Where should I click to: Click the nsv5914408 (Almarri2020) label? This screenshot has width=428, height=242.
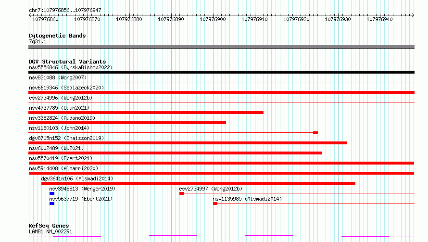click(x=63, y=168)
